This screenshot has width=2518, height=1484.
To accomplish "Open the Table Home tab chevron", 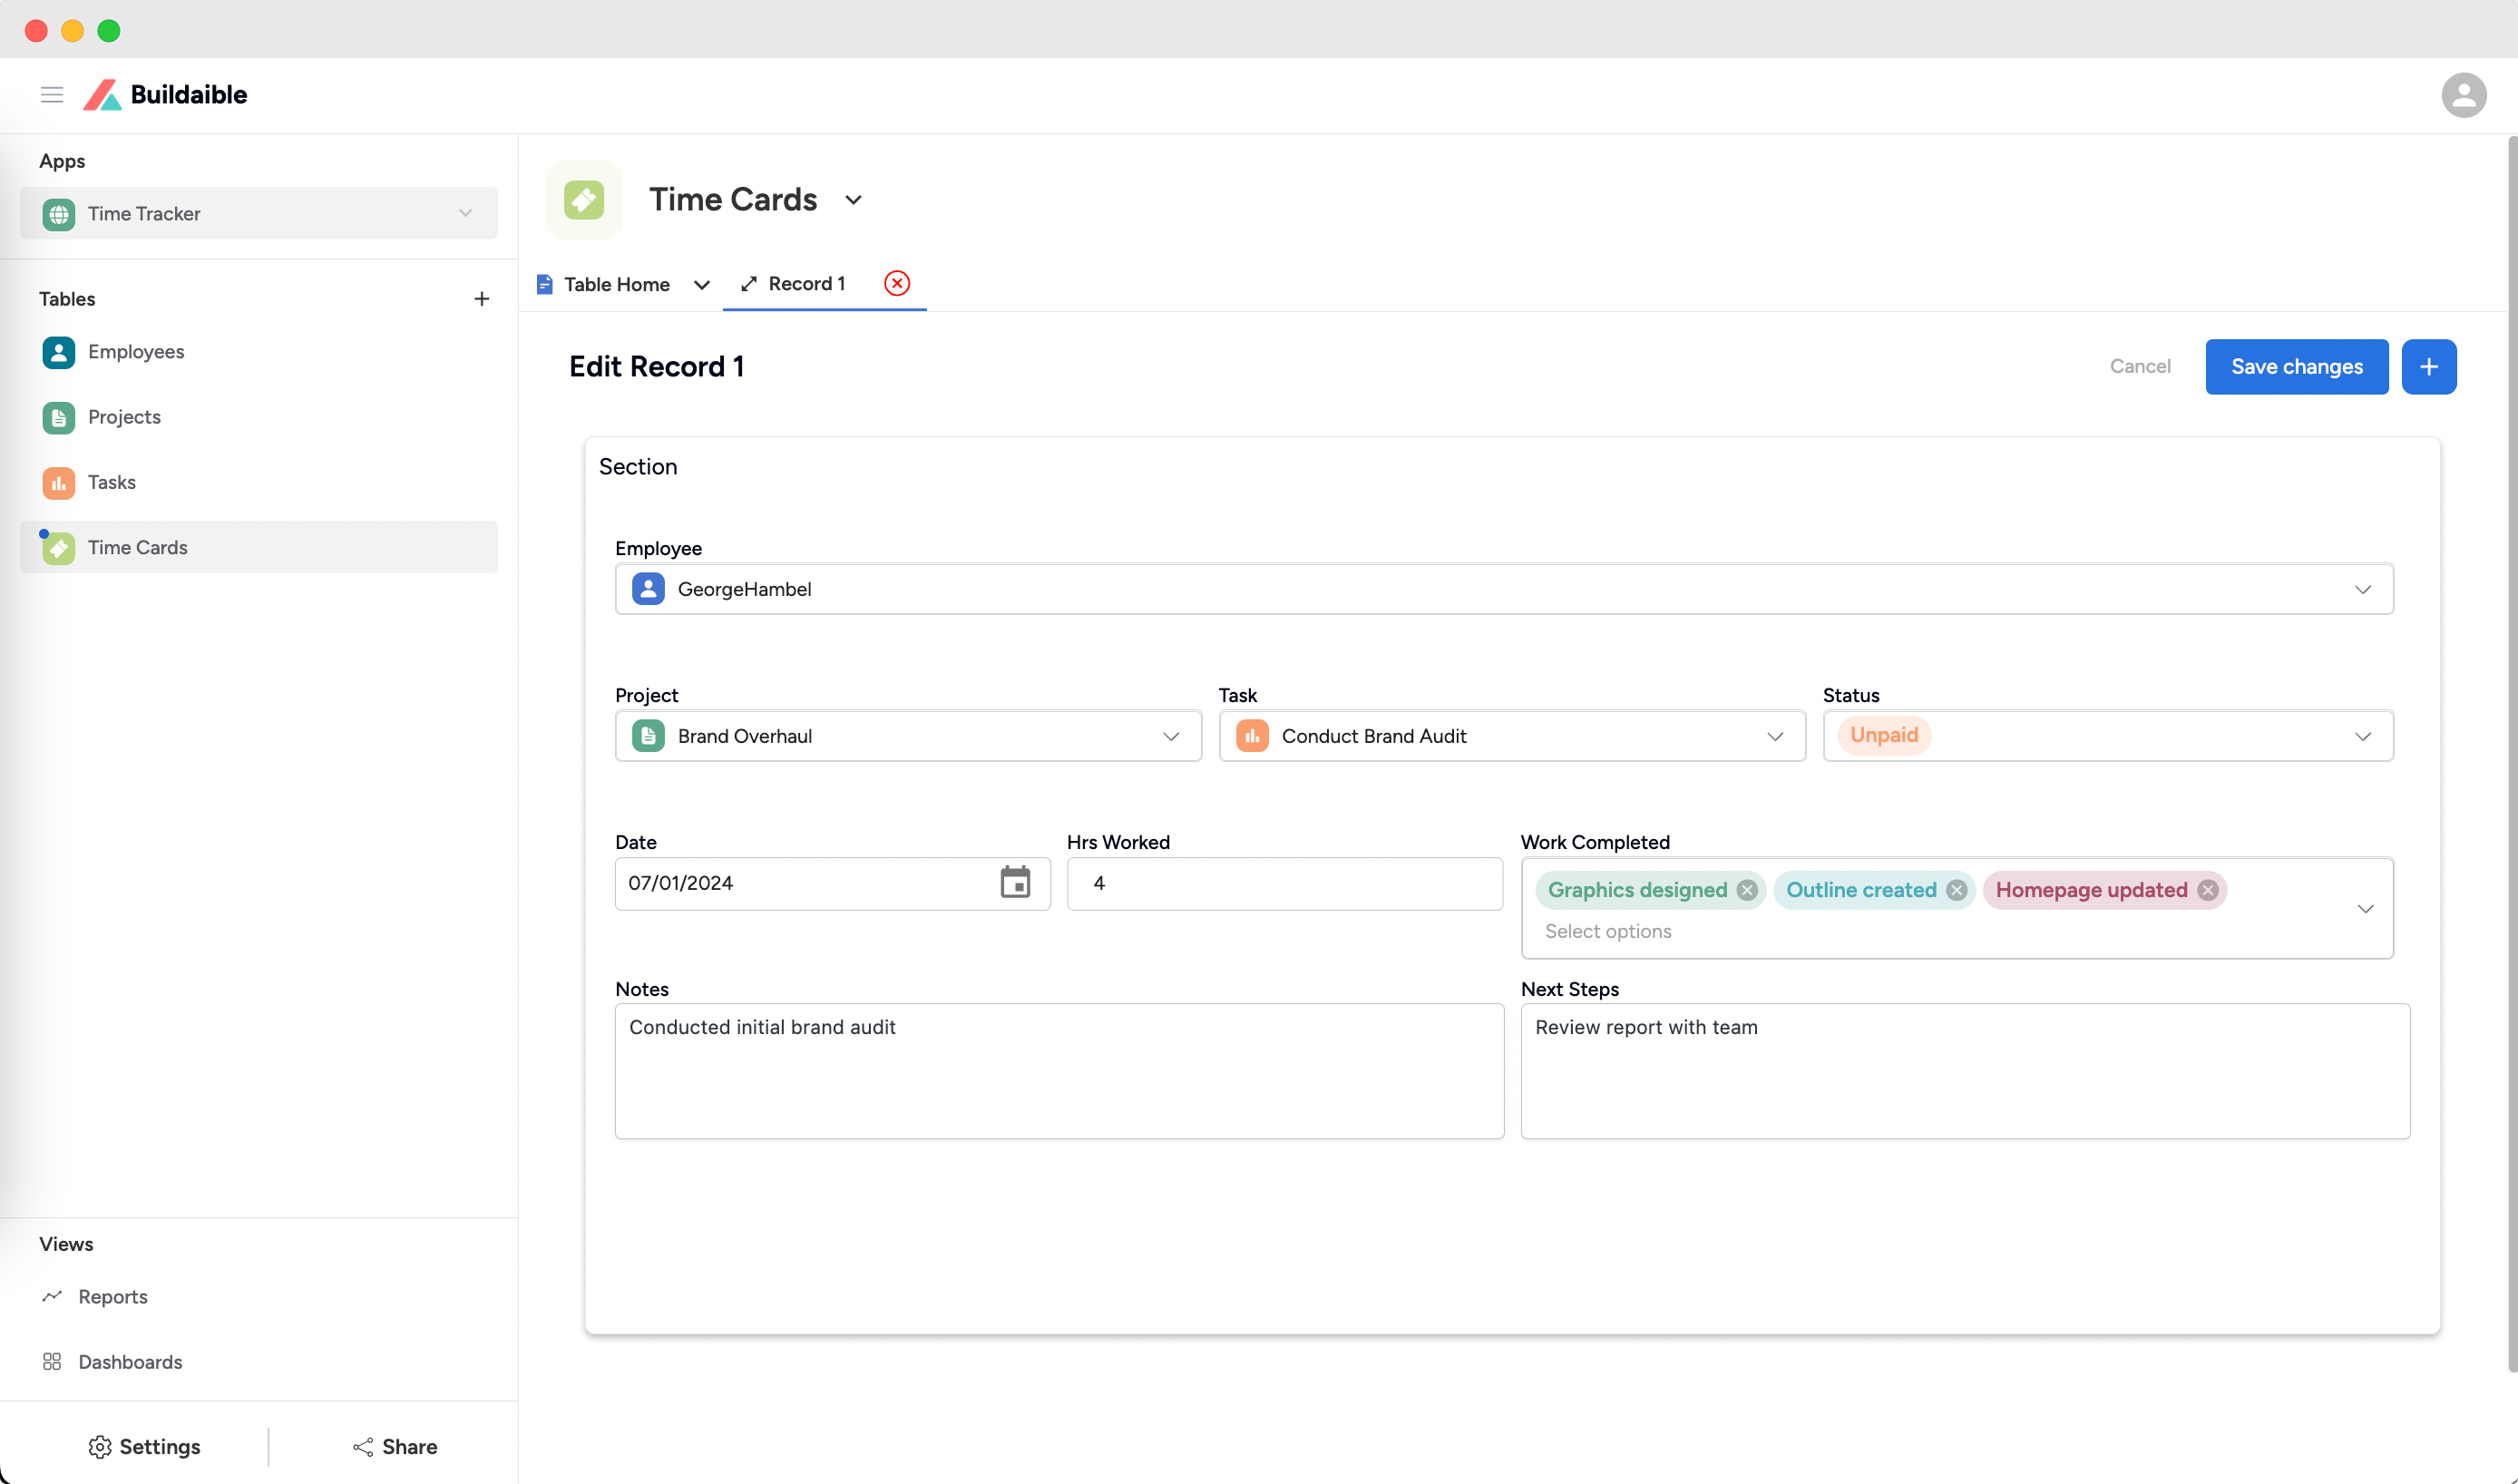I will tap(702, 285).
